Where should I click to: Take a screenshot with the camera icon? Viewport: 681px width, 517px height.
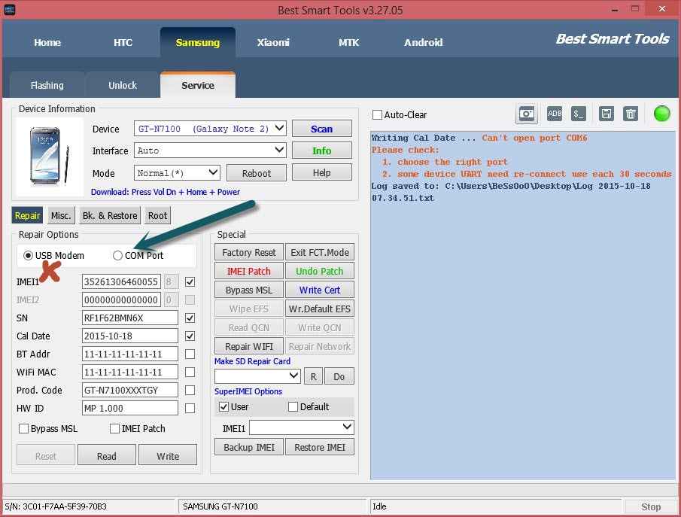[527, 114]
